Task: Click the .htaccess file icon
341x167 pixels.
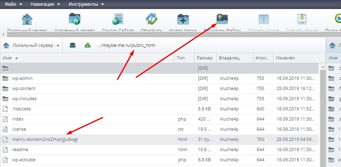Action: pos(5,109)
